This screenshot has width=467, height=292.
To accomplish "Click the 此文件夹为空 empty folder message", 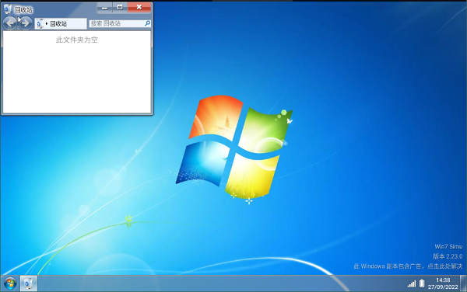I will [77, 40].
